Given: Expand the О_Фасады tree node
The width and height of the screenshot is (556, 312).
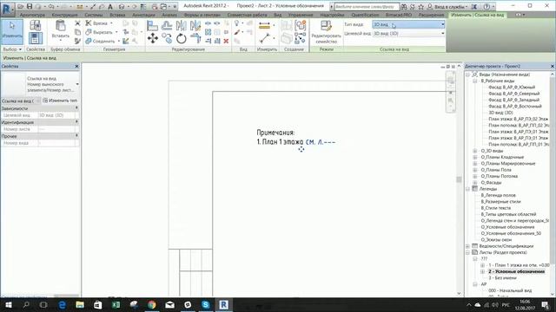Looking at the screenshot, I should [475, 183].
